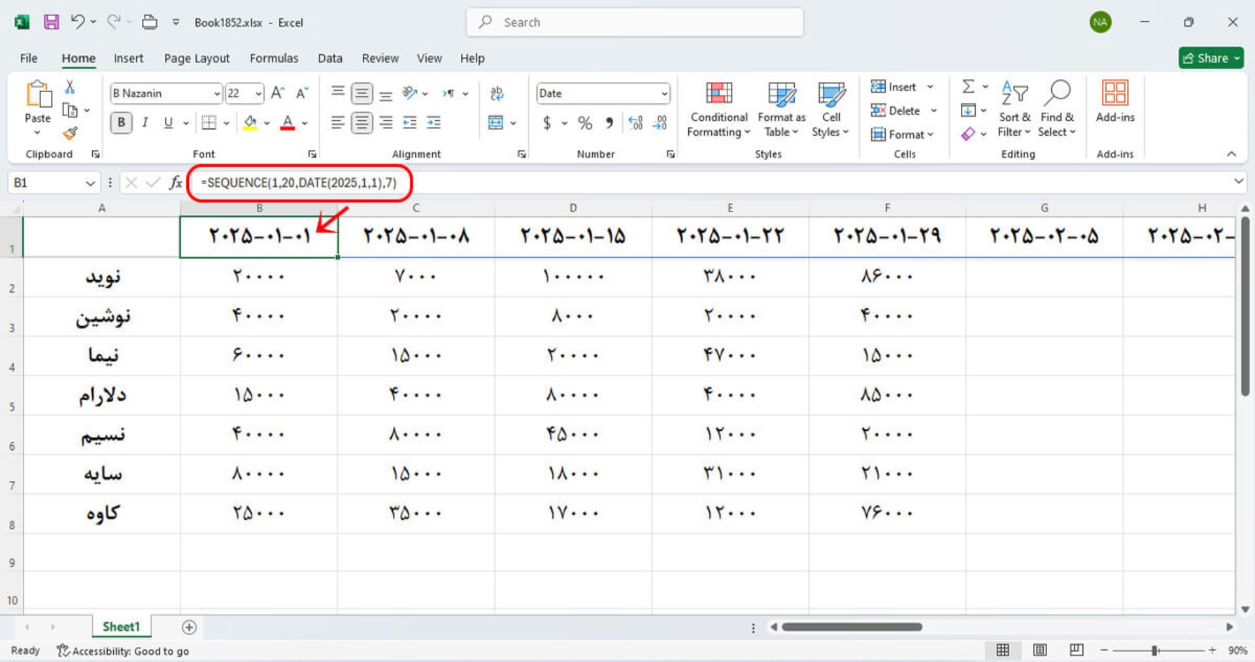Select the Format as Table tool

(x=780, y=110)
